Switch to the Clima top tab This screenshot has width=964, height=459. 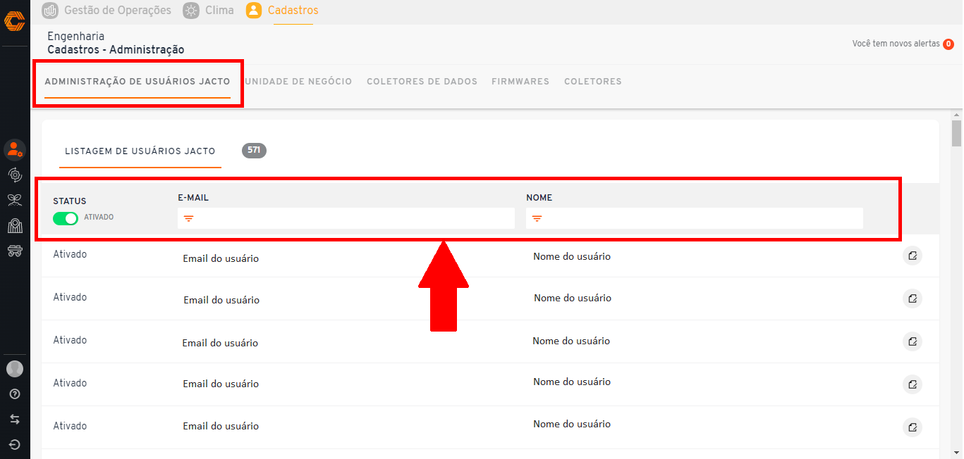pyautogui.click(x=209, y=11)
